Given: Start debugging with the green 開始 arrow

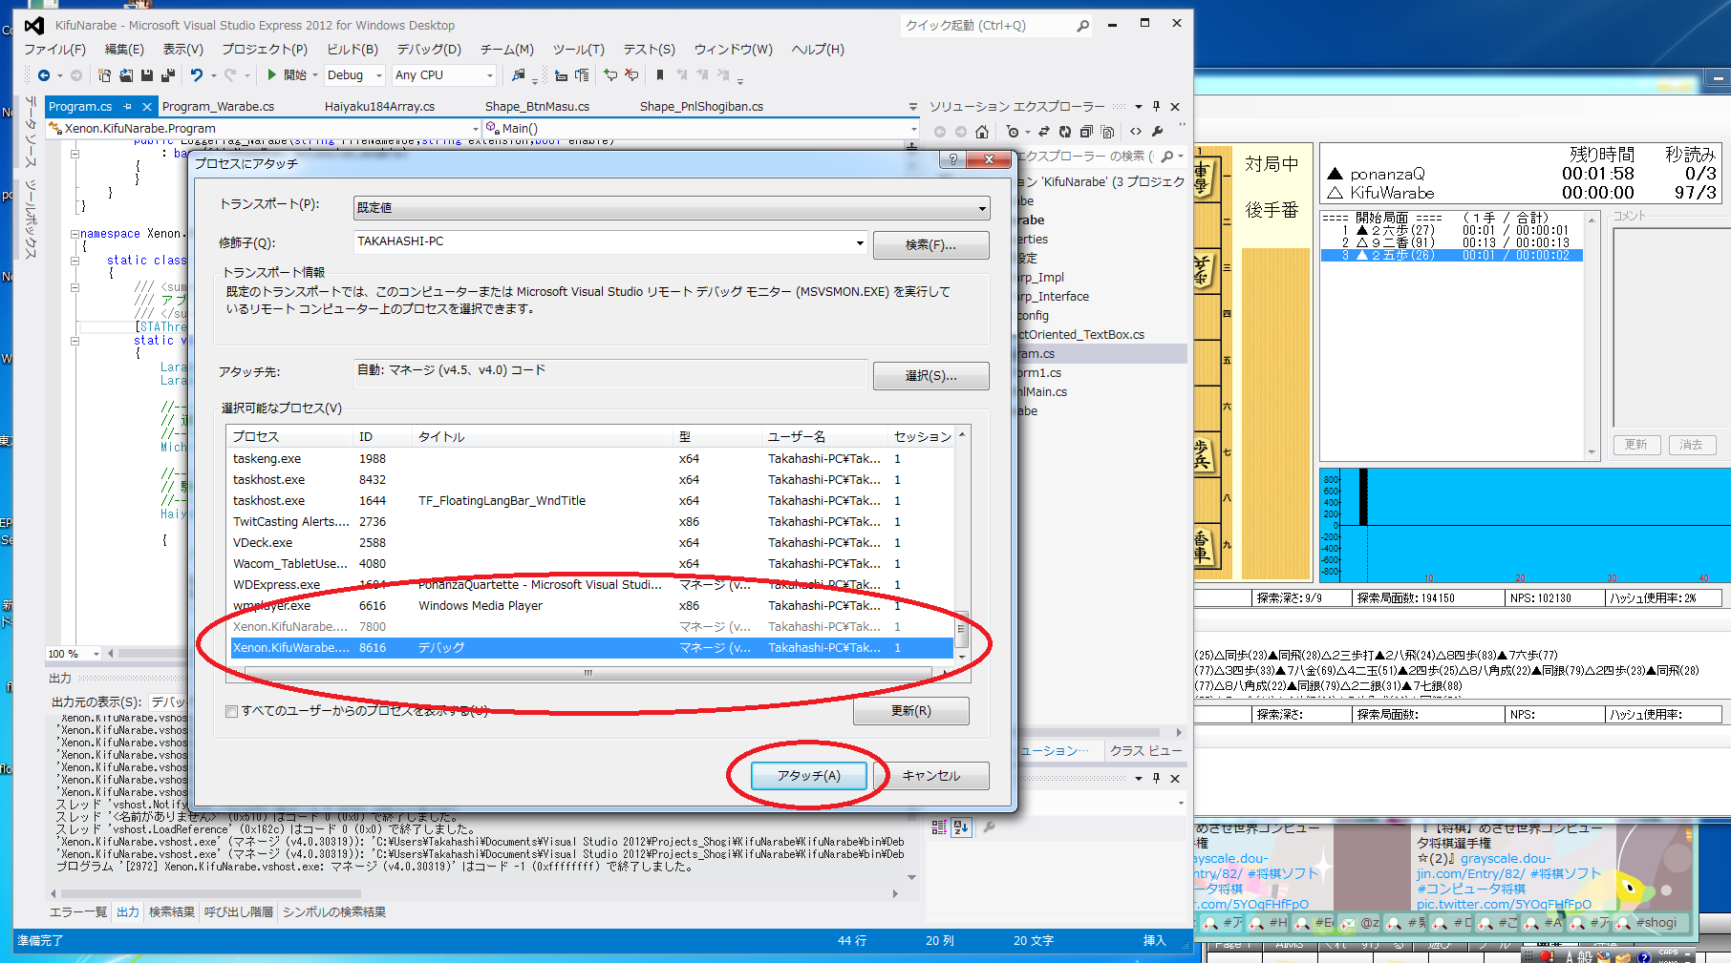Looking at the screenshot, I should 286,75.
